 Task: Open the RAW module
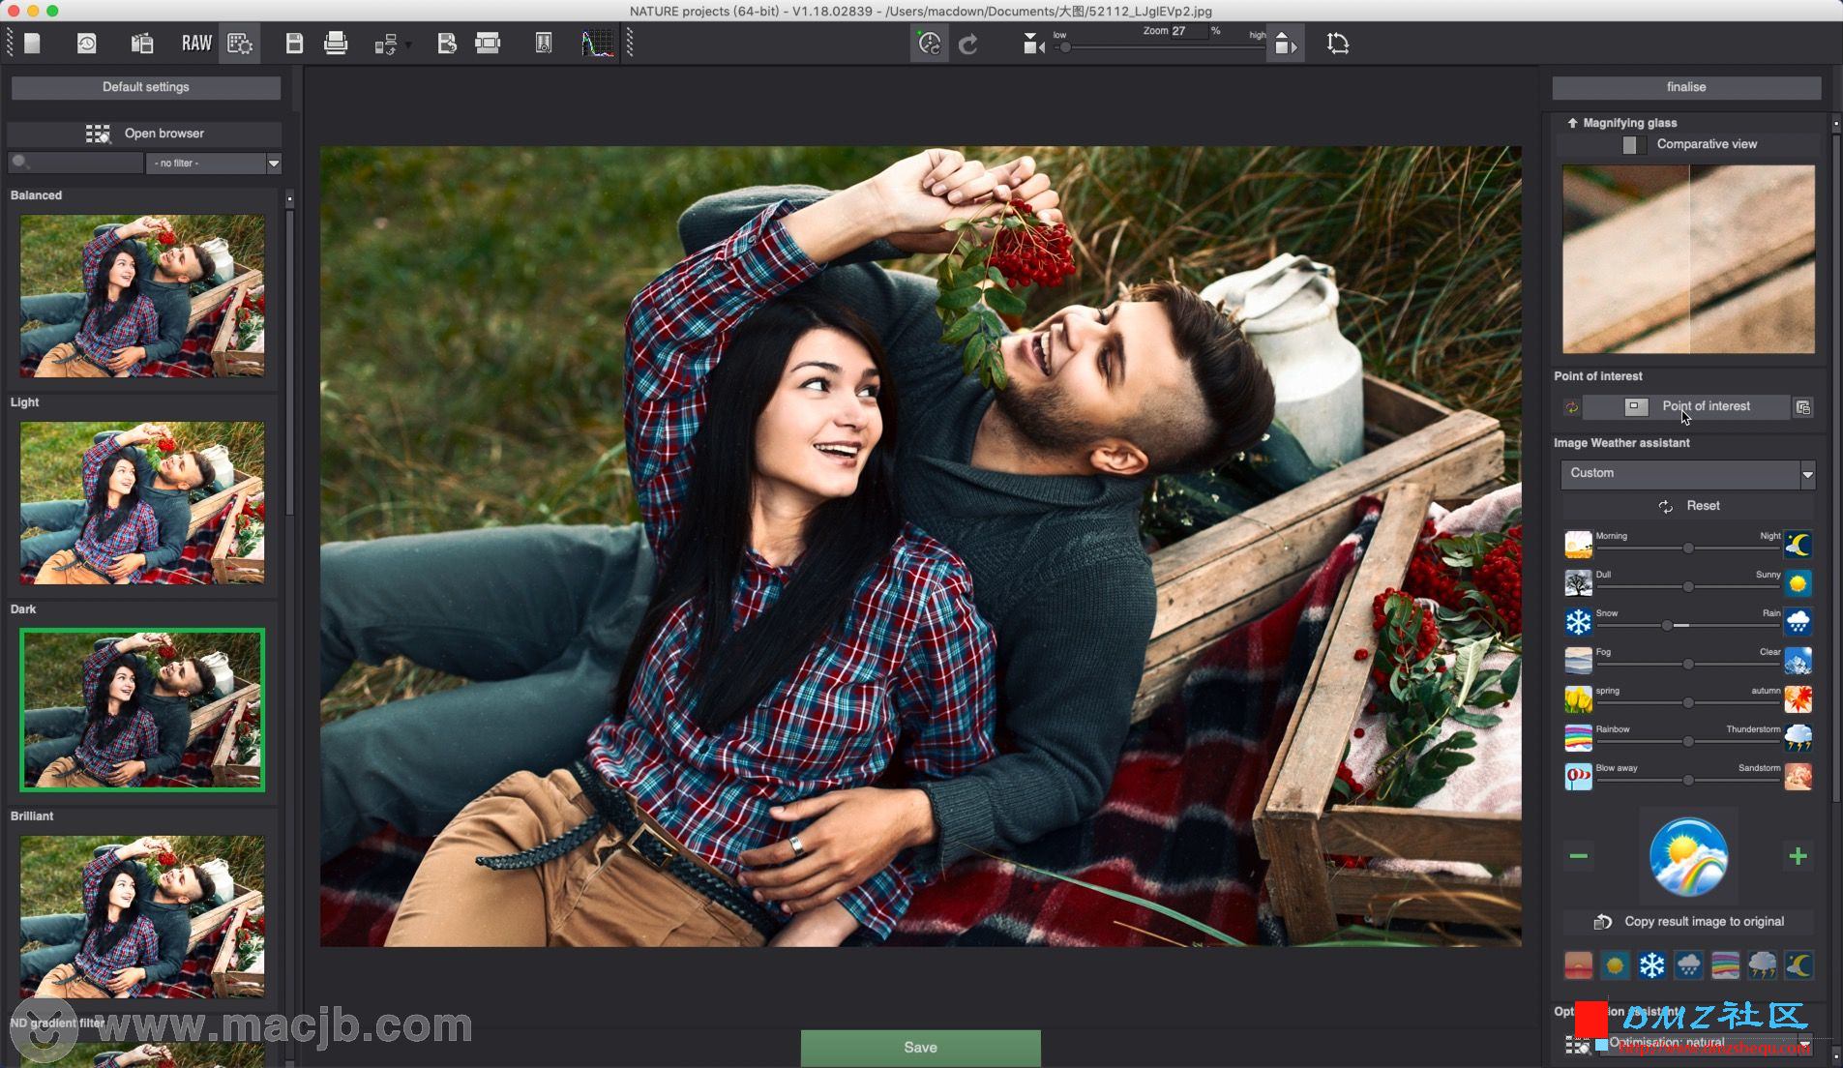click(196, 44)
